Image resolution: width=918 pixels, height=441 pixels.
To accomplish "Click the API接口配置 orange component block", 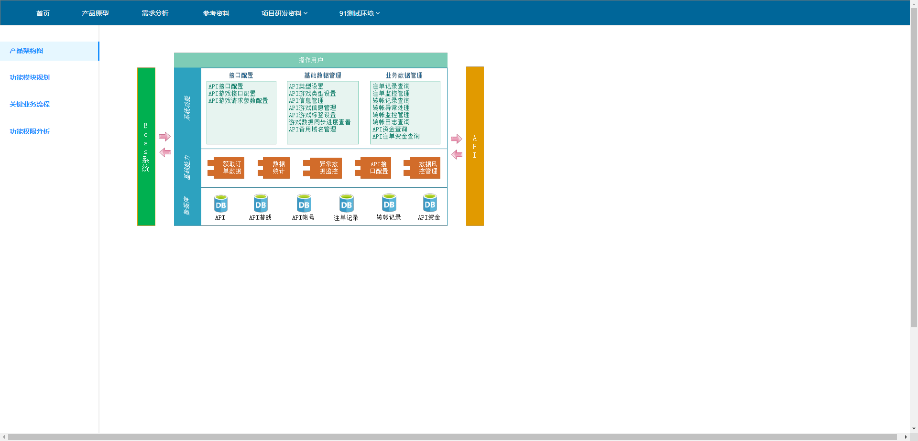I will point(373,168).
